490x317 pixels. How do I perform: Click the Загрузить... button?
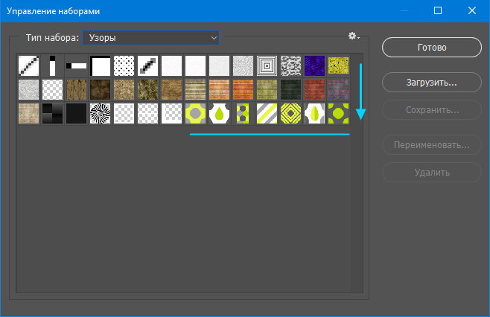coord(432,83)
